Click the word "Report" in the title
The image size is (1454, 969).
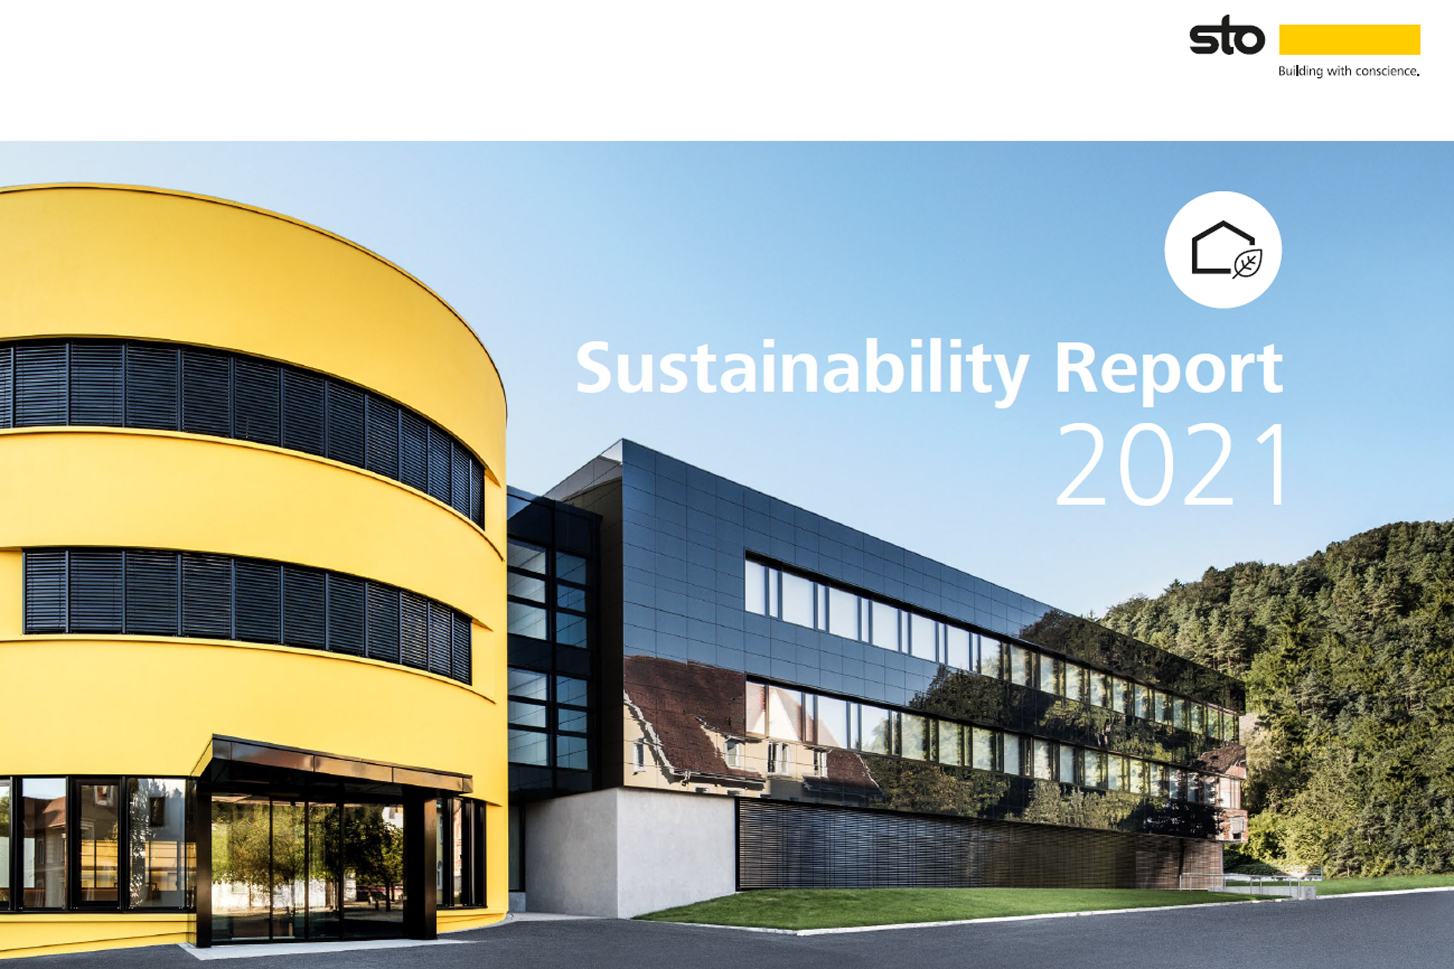(x=1169, y=369)
